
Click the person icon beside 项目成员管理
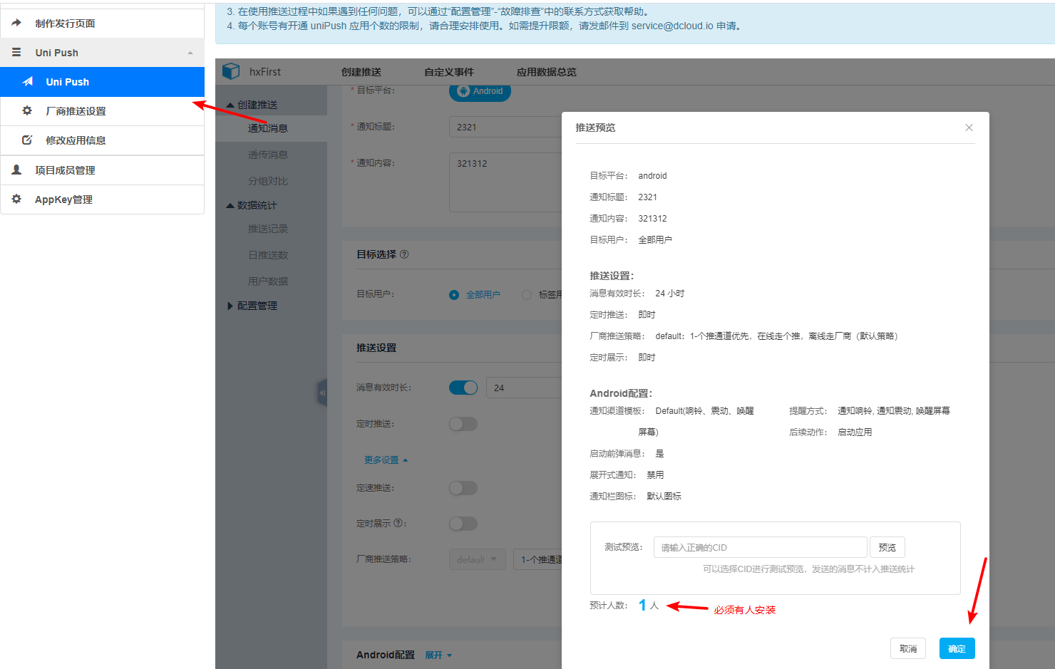coord(16,170)
